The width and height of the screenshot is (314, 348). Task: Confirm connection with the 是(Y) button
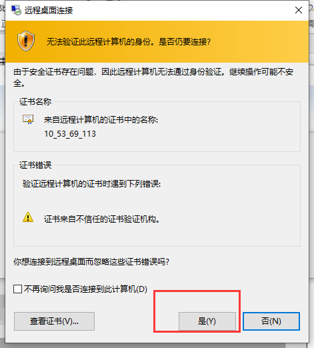[x=207, y=321]
